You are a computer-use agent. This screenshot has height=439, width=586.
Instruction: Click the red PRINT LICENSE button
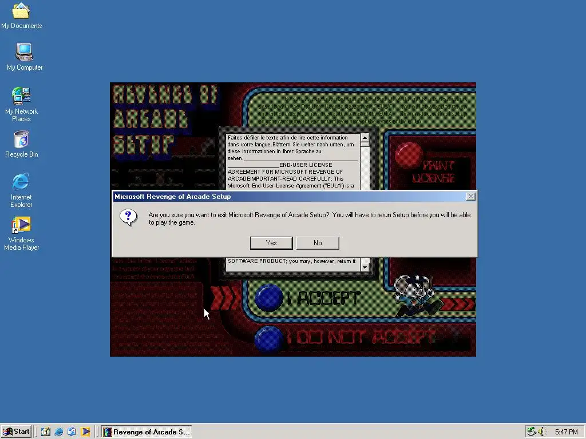tap(409, 155)
